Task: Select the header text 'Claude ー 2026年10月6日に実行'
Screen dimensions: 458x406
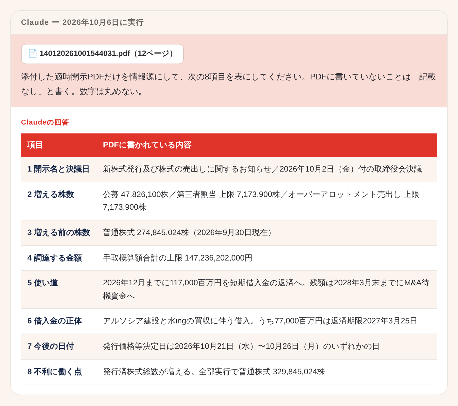Action: click(x=82, y=22)
